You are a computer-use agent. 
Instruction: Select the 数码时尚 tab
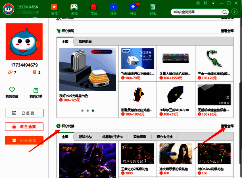86,41
